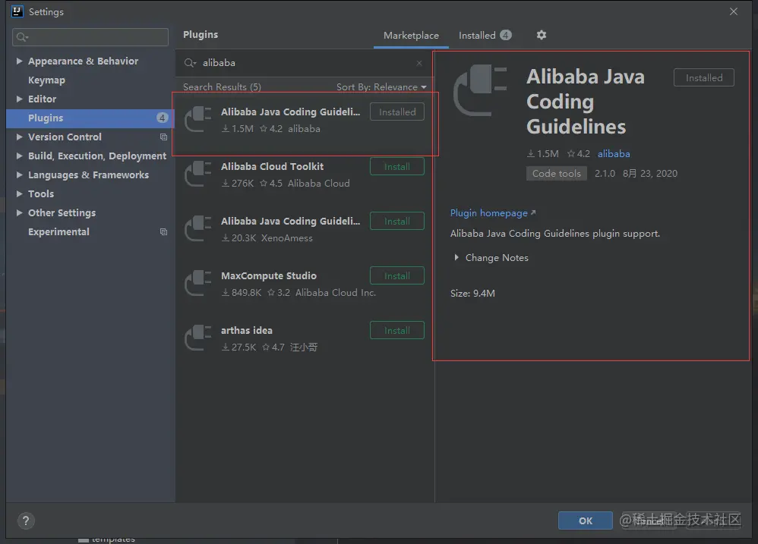Viewport: 758px width, 544px height.
Task: Select Plugins in settings tree
Action: tap(90, 118)
